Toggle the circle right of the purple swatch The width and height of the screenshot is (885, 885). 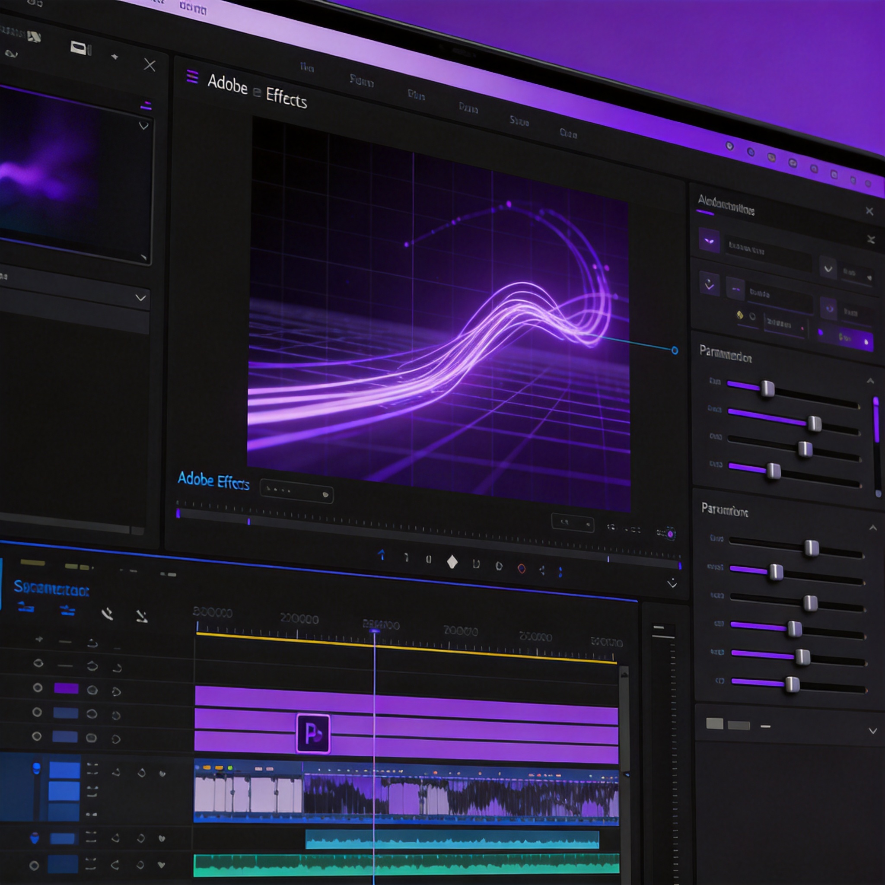tap(92, 690)
